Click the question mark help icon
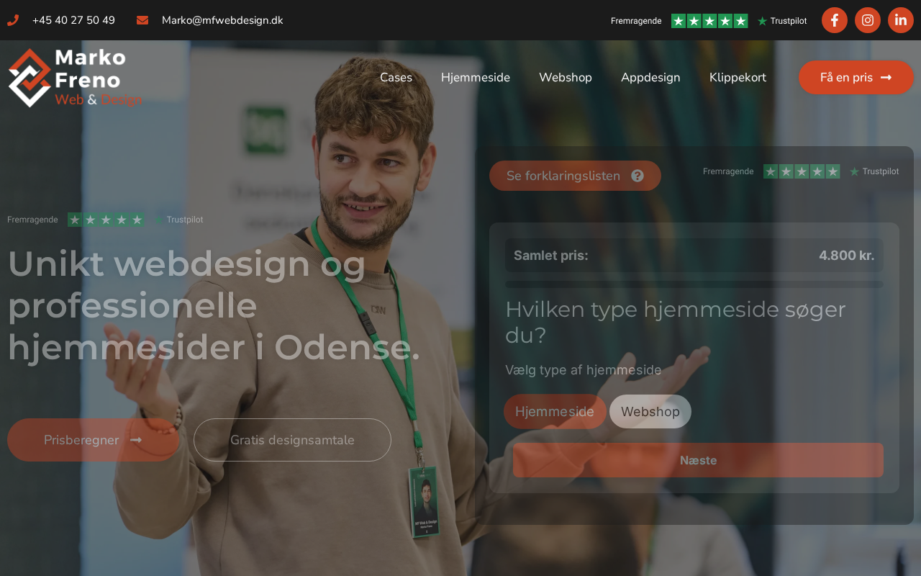Viewport: 921px width, 576px height. coord(638,176)
